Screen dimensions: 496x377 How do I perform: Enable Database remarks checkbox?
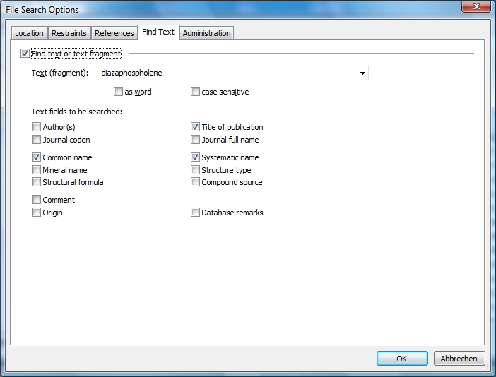click(x=196, y=213)
